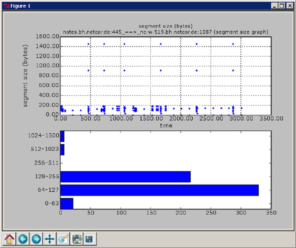Click the 1024-1500 histogram bar
This screenshot has width=296, height=248.
pos(63,136)
